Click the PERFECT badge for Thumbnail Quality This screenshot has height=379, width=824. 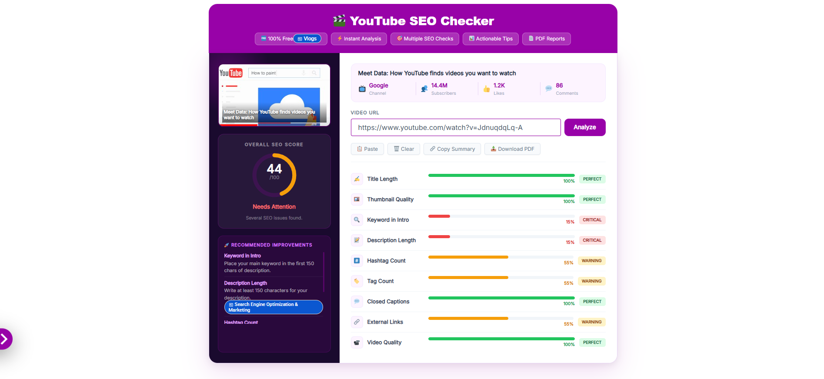coord(592,199)
